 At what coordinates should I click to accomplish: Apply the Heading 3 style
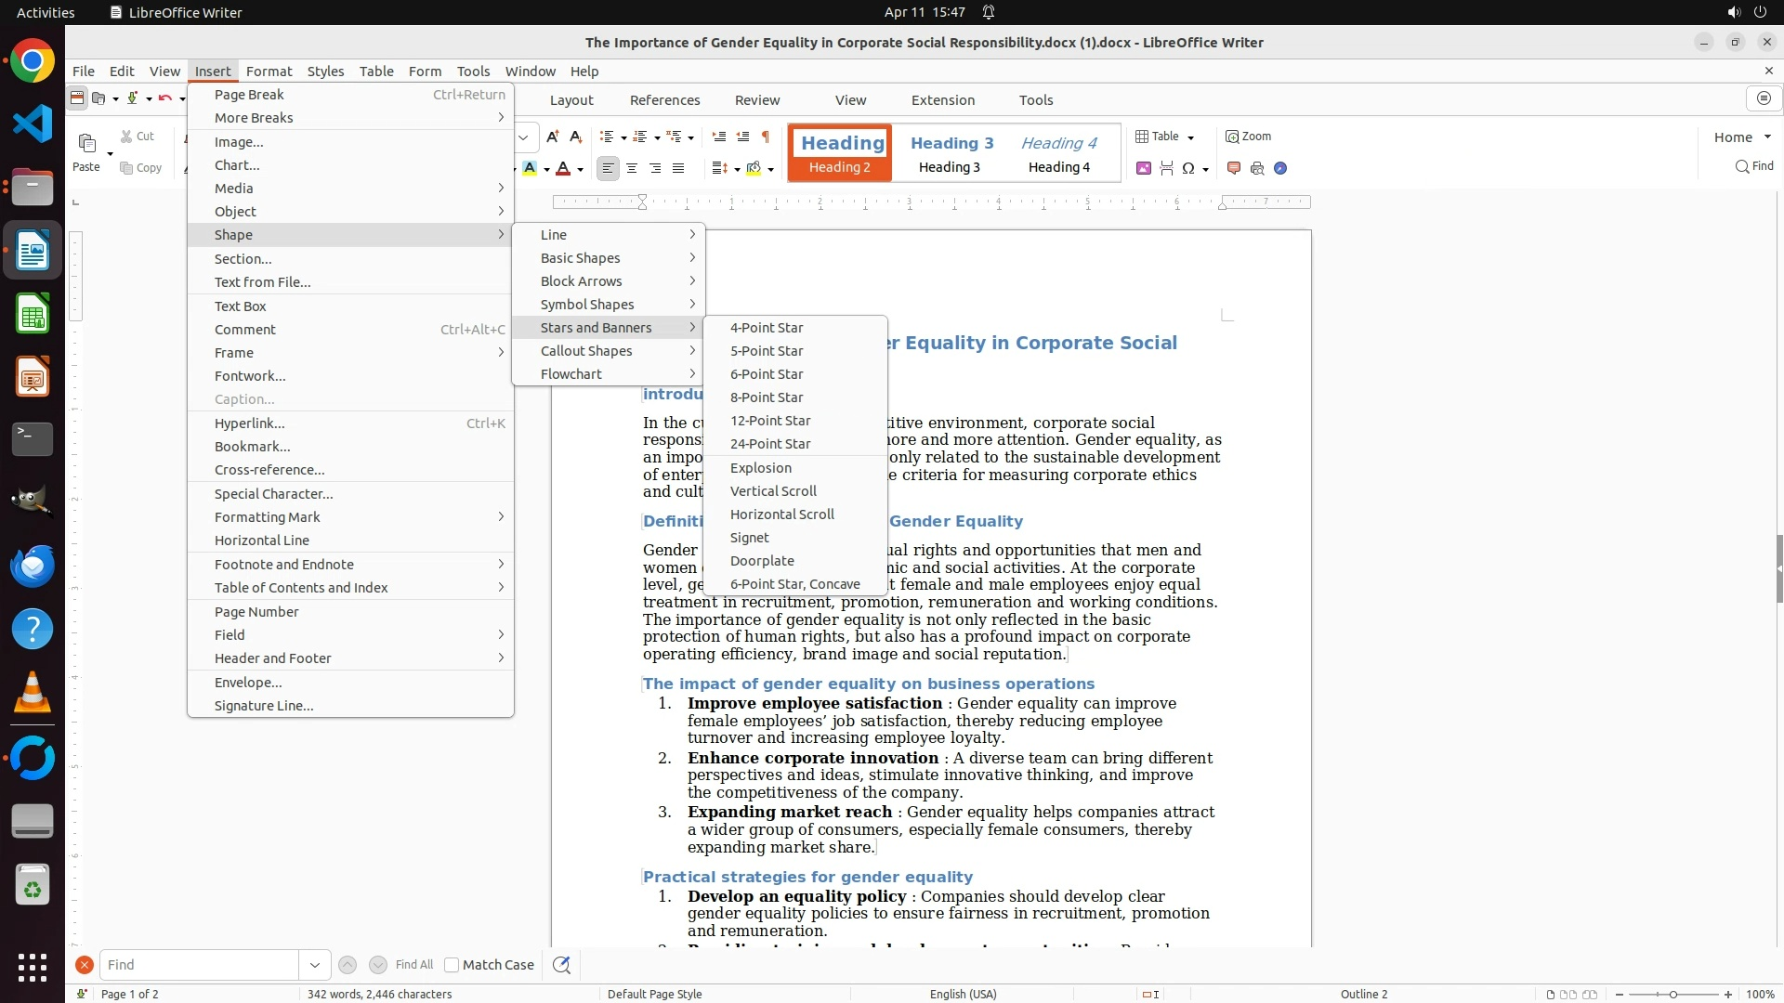tap(951, 153)
